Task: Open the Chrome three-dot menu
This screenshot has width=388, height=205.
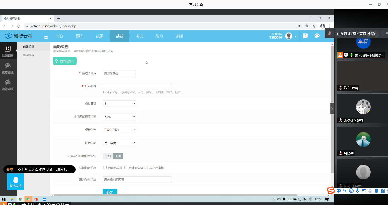Action: 329,26
